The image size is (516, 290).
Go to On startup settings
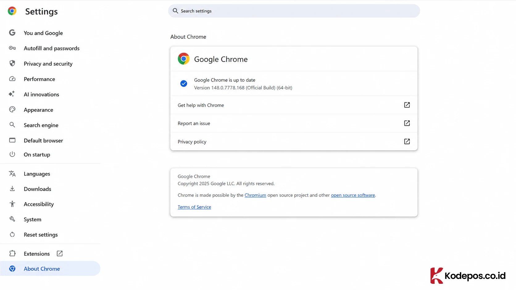[37, 155]
